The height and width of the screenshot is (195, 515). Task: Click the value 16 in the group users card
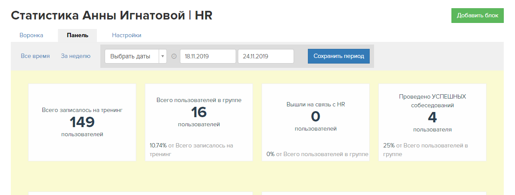tap(199, 112)
